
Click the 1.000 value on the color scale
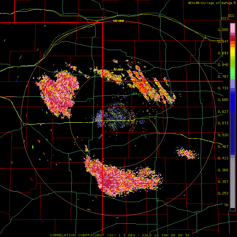pos(223,29)
